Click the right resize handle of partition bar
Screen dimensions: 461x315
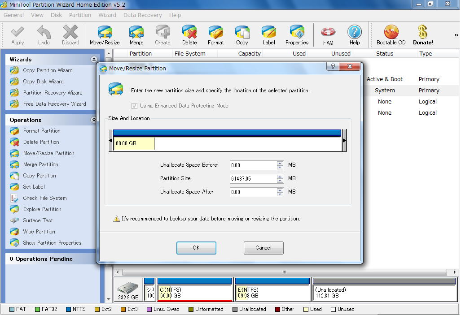tap(344, 140)
